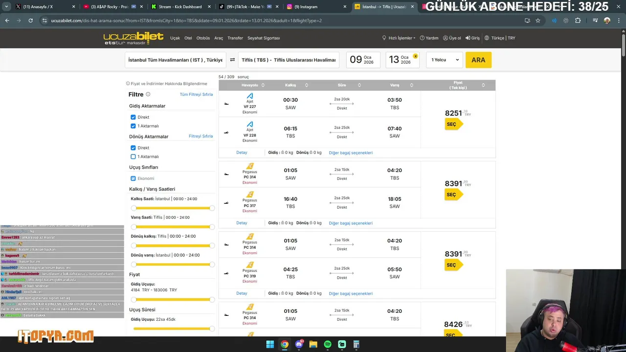626x352 pixels.
Task: Click the ucuzabilet logo in the header
Action: click(134, 38)
